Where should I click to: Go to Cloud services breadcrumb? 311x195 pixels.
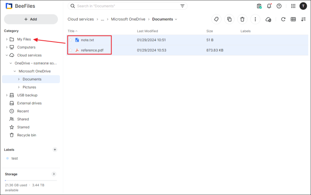click(81, 19)
